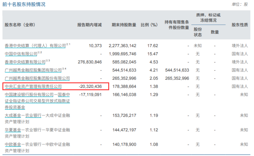The height and width of the screenshot is (156, 254).
Task: Select percentage 1.19
Action: [154, 116]
